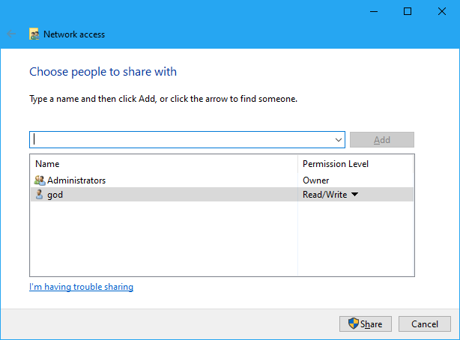Open the Read/Write permission dropdown arrow
Viewport: 460px width, 340px height.
pos(354,195)
